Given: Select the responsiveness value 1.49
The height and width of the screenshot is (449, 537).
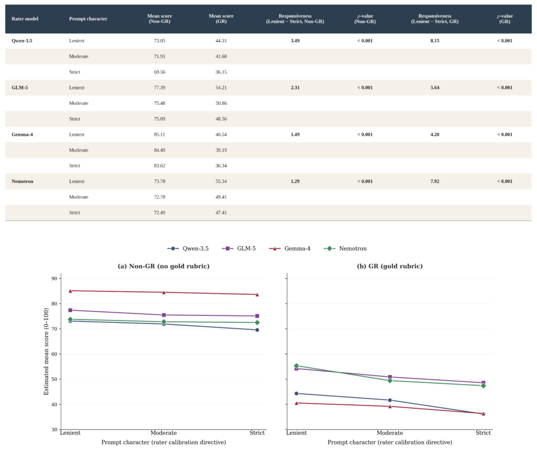Looking at the screenshot, I should point(295,135).
